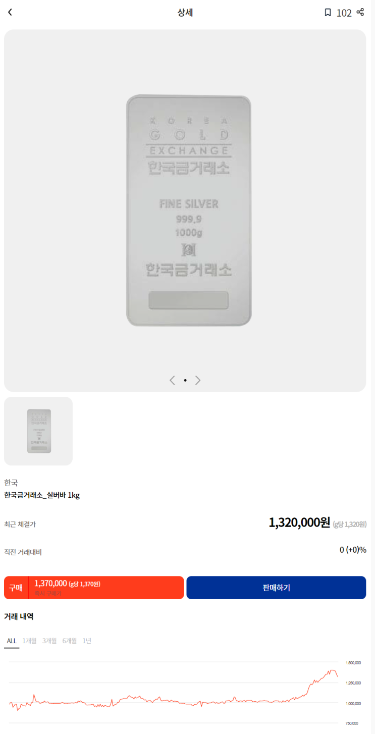The height and width of the screenshot is (734, 375).
Task: Switch chart to 1년 period
Action: 87,641
